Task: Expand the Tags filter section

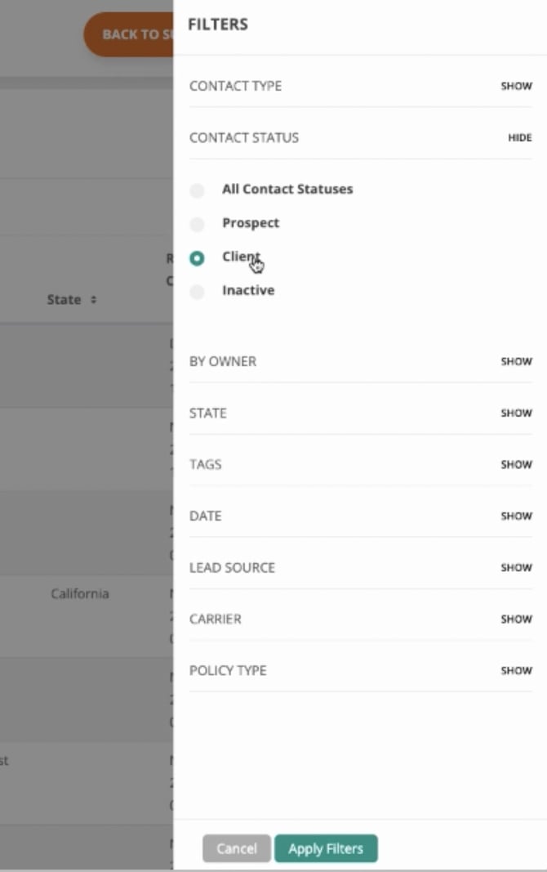Action: click(x=516, y=464)
